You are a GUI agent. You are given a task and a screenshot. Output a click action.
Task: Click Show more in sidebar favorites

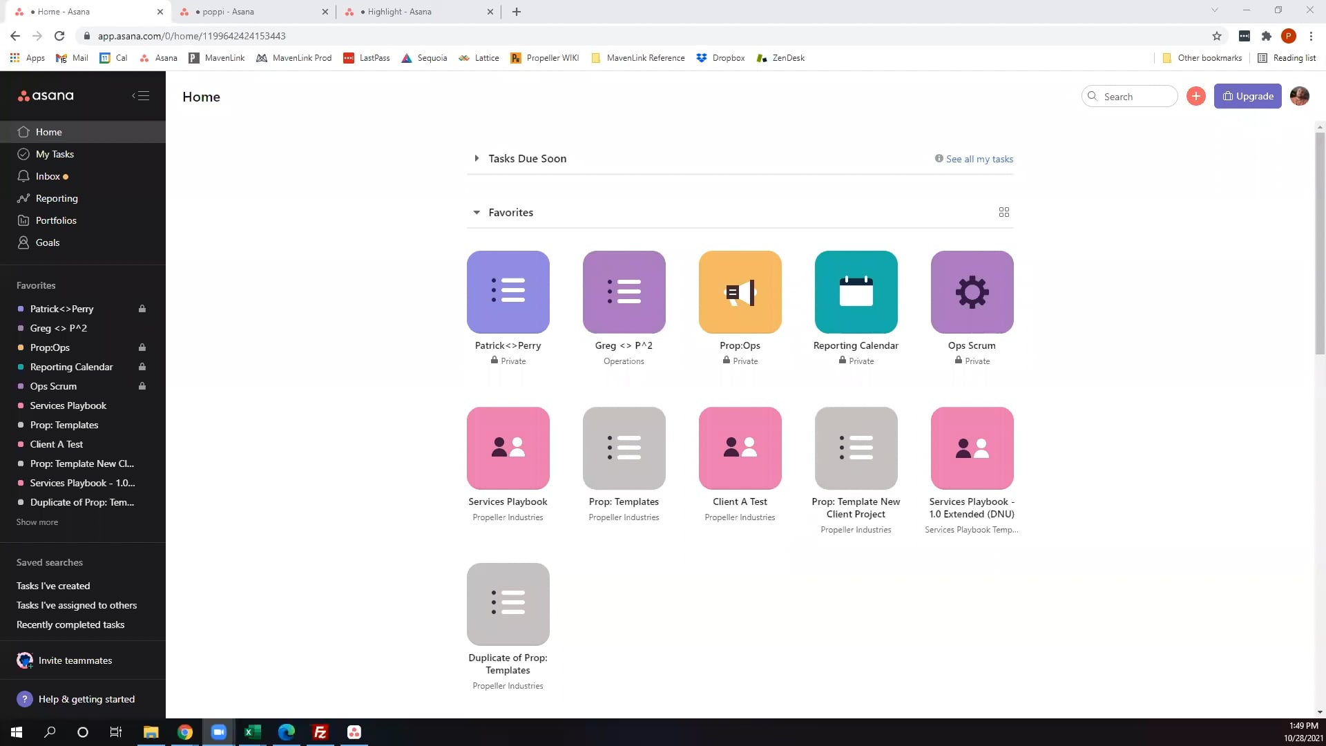pyautogui.click(x=37, y=522)
